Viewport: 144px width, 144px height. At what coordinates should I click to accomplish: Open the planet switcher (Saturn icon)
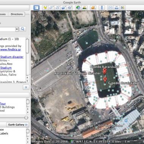click(x=93, y=8)
